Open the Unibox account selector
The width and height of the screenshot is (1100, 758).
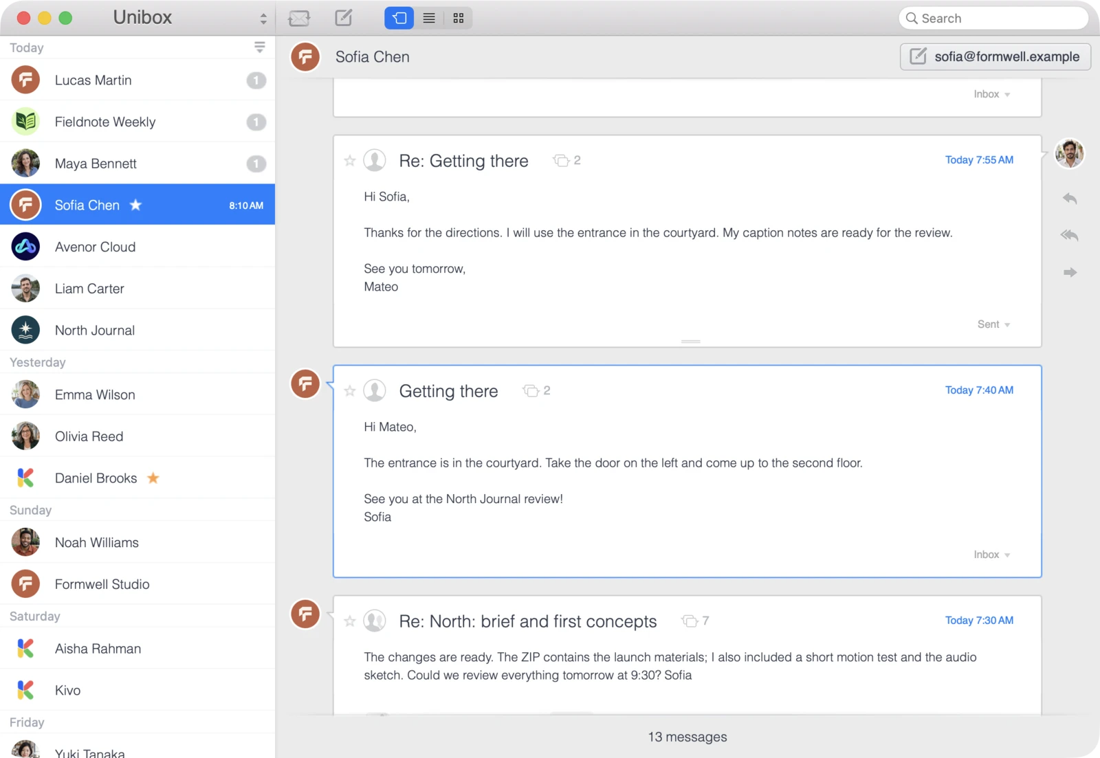[263, 19]
